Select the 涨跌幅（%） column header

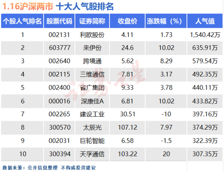pyautogui.click(x=166, y=21)
